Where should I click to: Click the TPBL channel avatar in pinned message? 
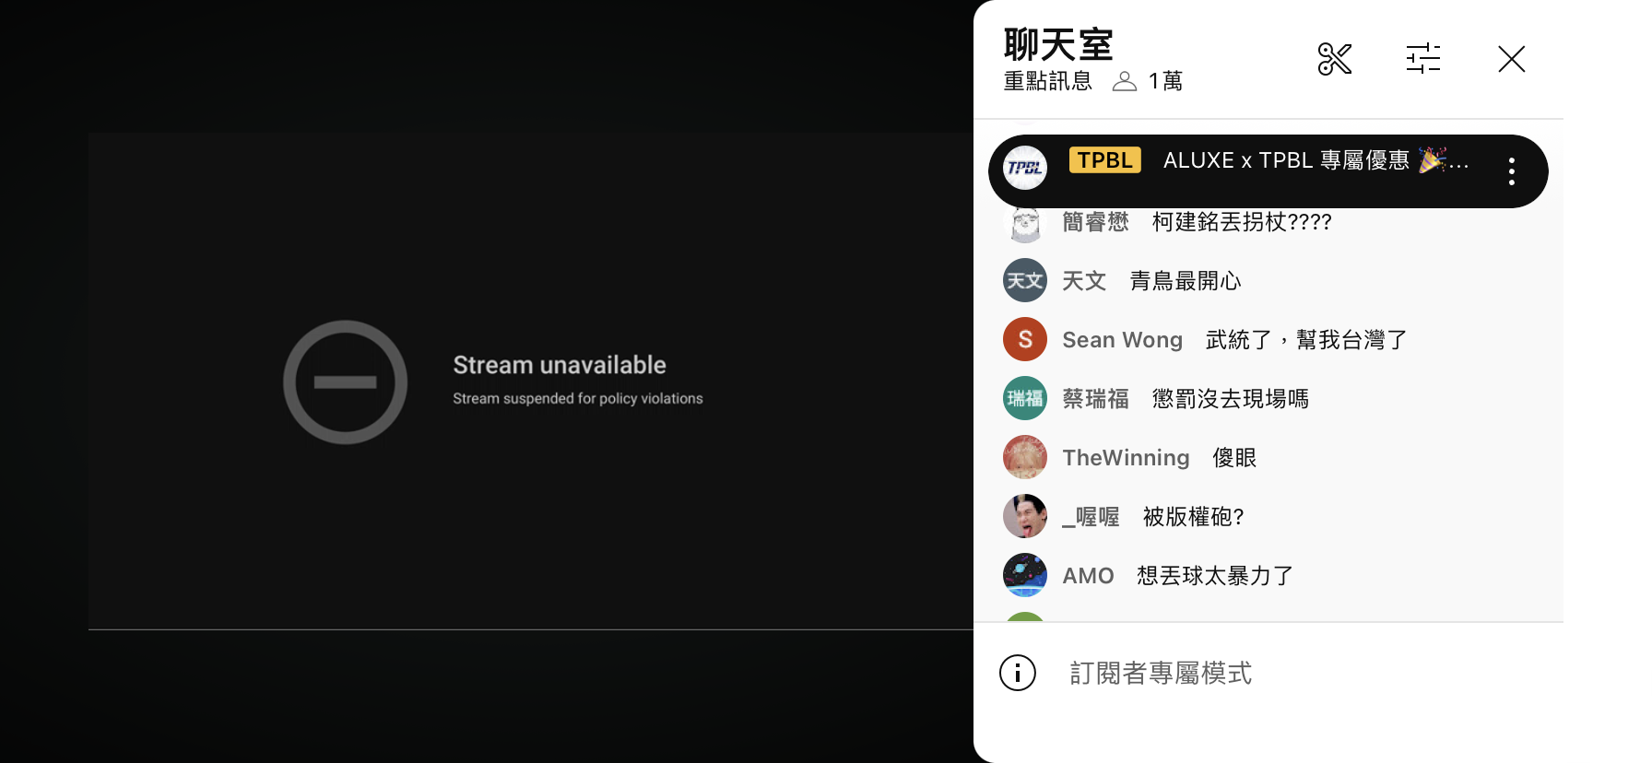pos(1025,168)
